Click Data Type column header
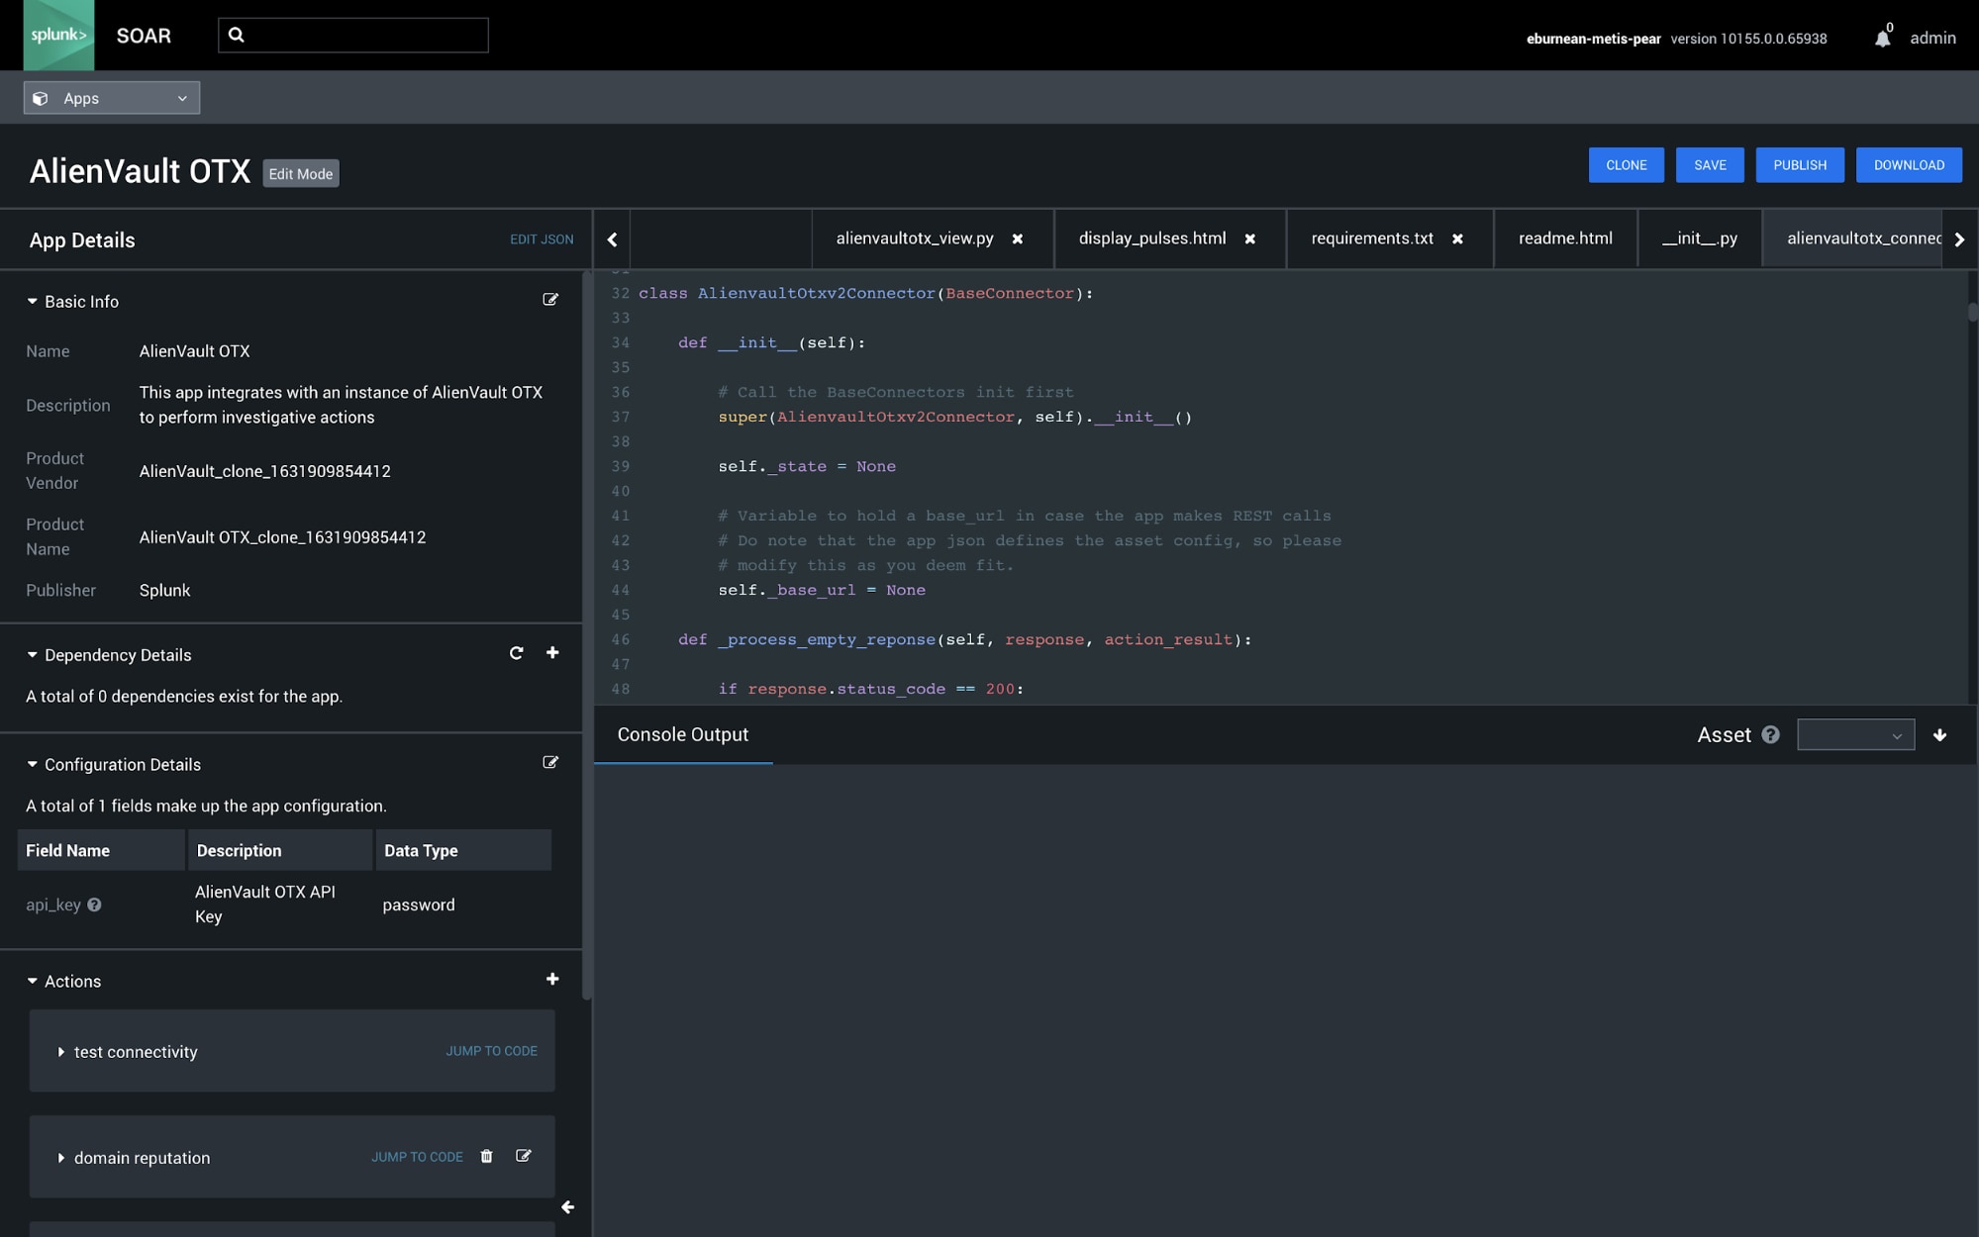 [x=462, y=850]
